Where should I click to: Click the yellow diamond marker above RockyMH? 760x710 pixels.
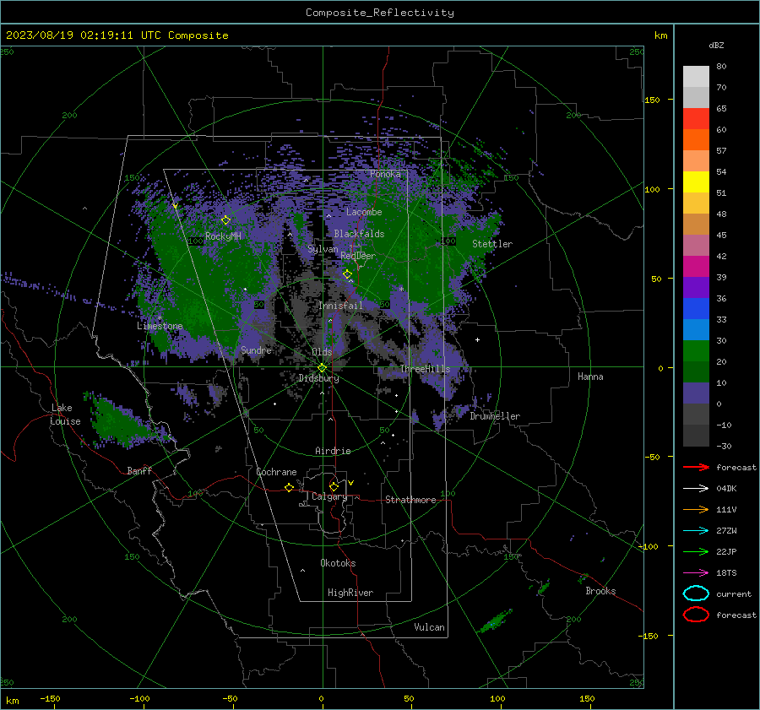click(225, 220)
